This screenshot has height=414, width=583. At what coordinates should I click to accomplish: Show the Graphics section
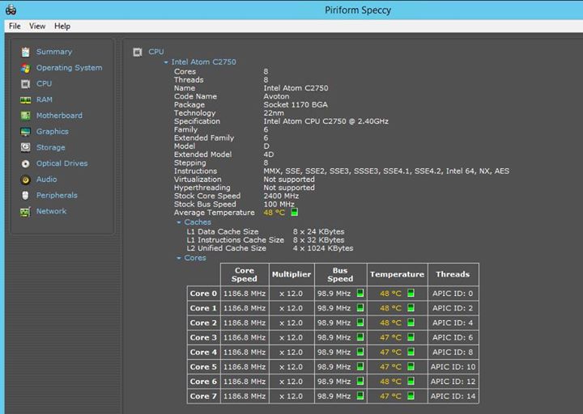click(53, 132)
